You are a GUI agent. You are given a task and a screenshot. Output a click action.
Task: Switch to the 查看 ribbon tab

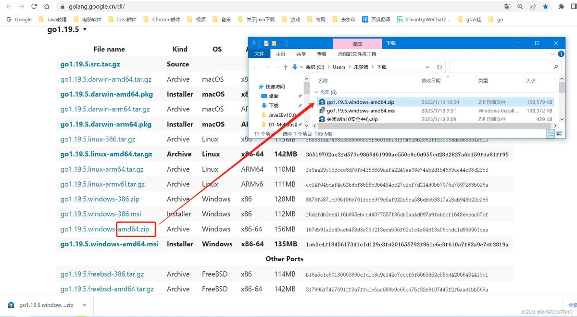tap(322, 54)
